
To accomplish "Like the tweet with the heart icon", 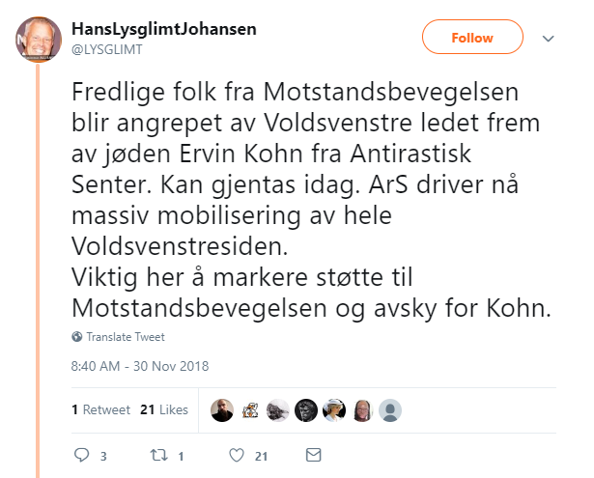I will (x=235, y=455).
